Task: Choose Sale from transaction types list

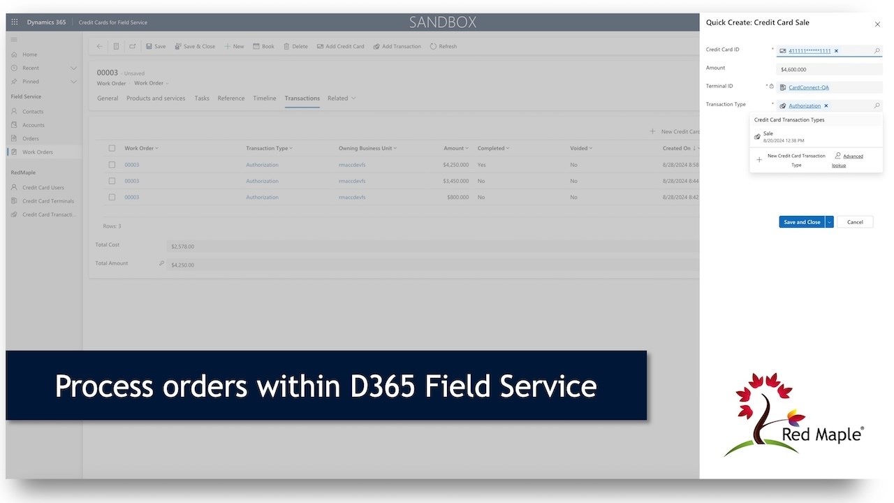Action: pos(816,136)
